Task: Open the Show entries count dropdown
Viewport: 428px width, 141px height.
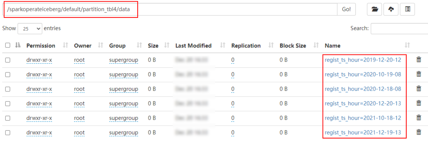Action: point(30,28)
